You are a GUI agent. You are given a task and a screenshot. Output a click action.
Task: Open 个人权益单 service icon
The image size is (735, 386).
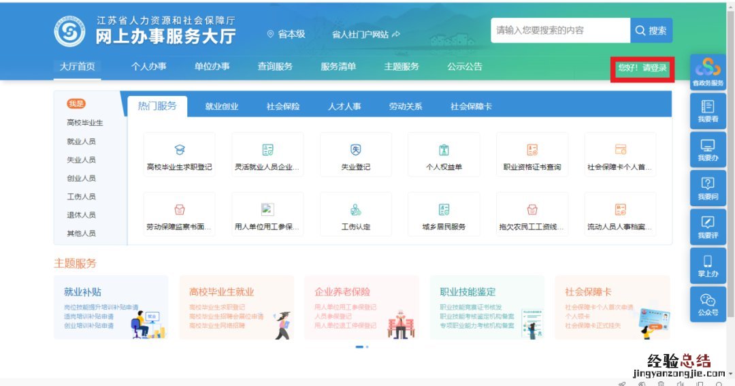(444, 150)
